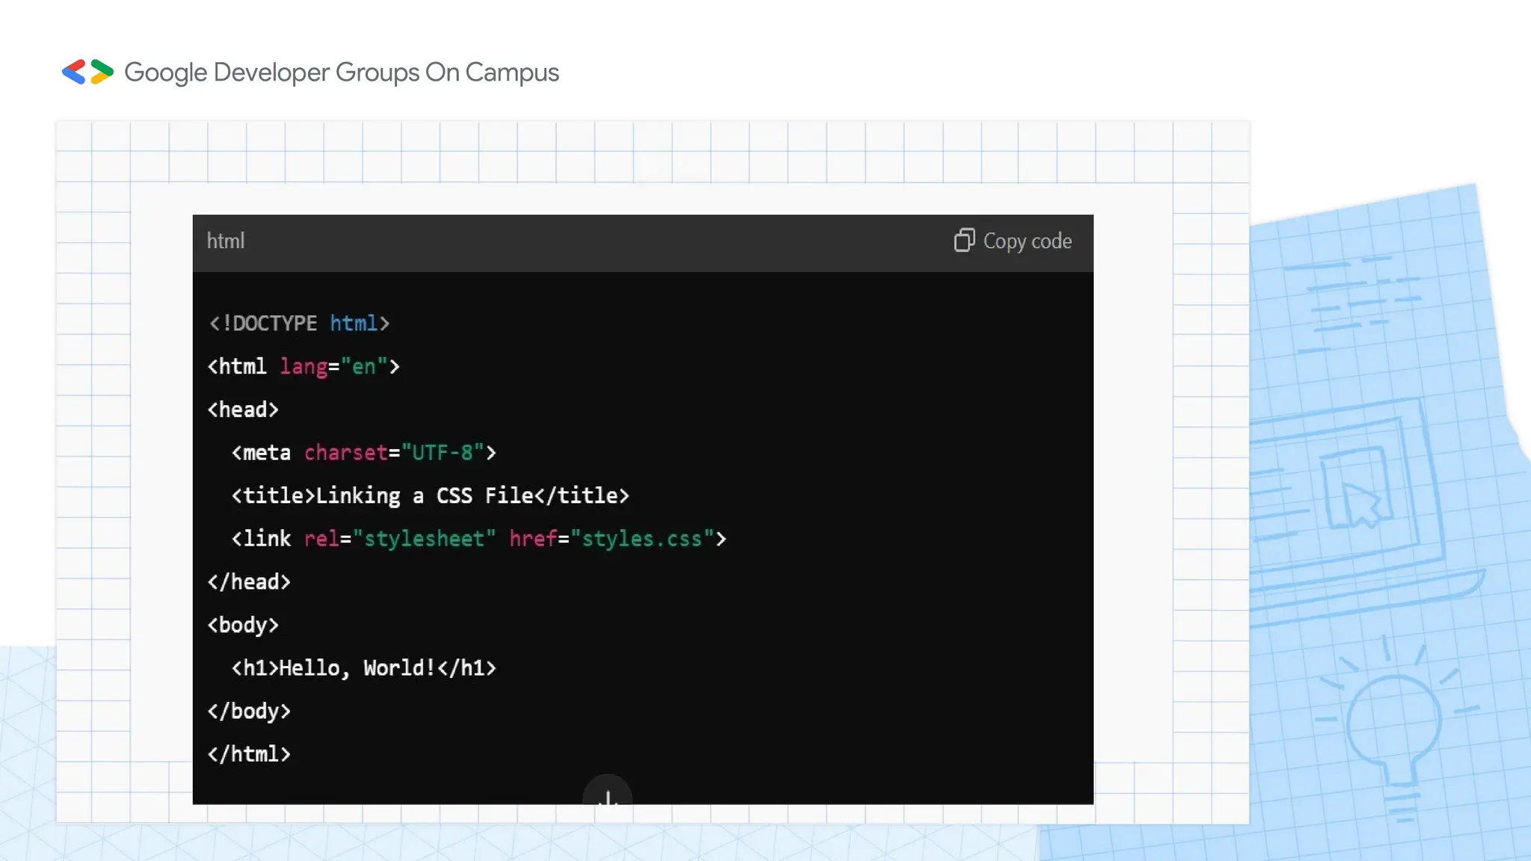Click the scroll-down arrow under the code
Viewport: 1531px width, 861px height.
coord(608,795)
